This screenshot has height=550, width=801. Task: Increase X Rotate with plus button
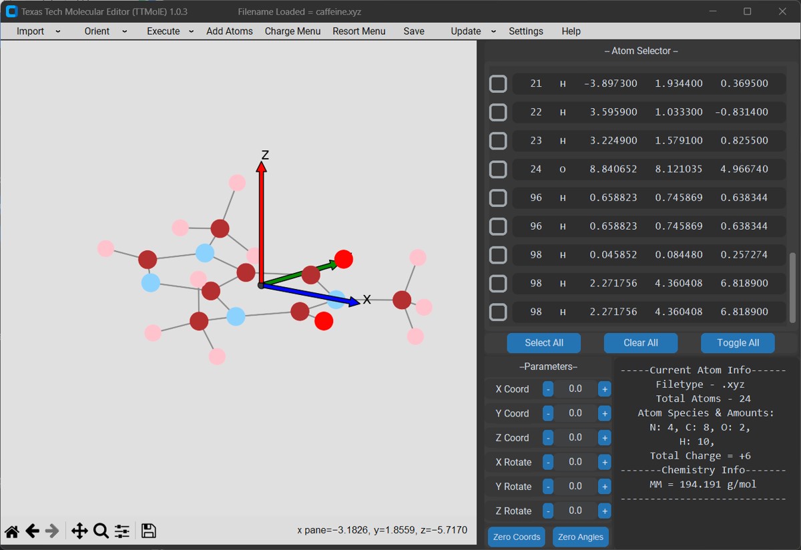604,462
